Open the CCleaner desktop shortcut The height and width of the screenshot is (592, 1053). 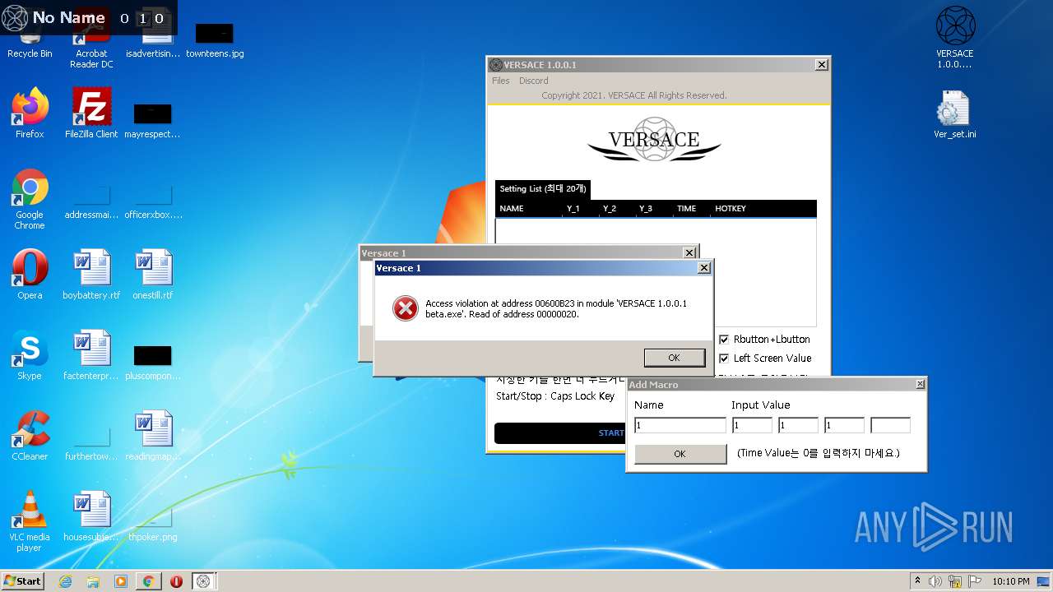(x=30, y=436)
